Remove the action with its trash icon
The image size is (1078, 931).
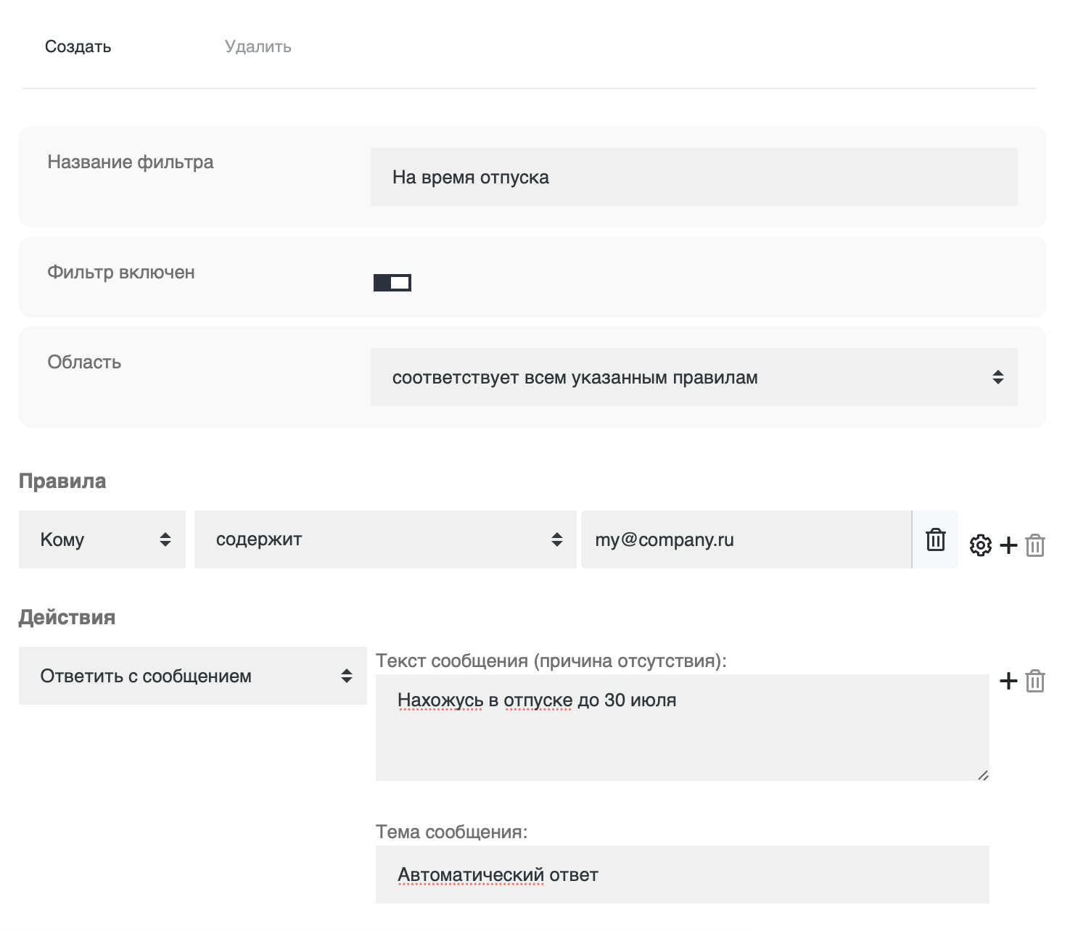click(1035, 681)
